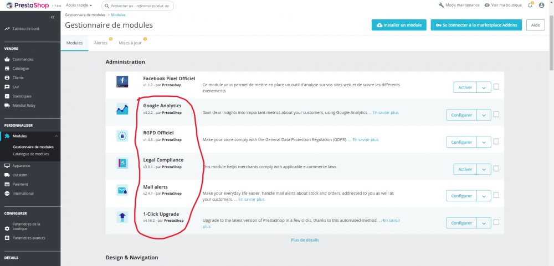Click the Paiement card icon
This screenshot has width=554, height=266.
click(x=7, y=184)
